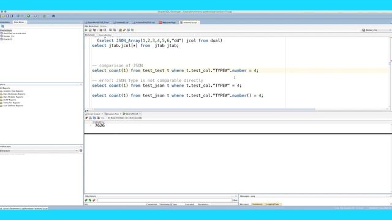The width and height of the screenshot is (392, 220).
Task: Click Undo icon in main toolbar
Action: (x=18, y=16)
